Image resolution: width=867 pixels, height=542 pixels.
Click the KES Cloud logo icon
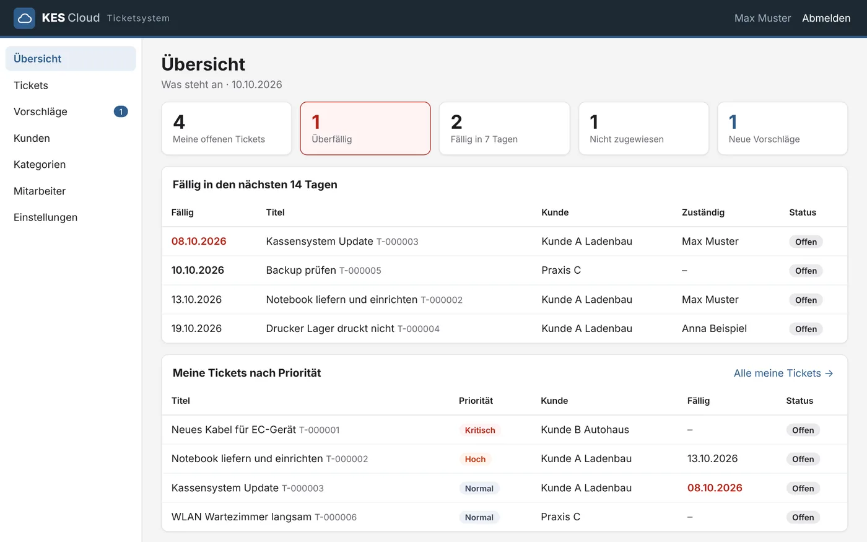pos(24,18)
